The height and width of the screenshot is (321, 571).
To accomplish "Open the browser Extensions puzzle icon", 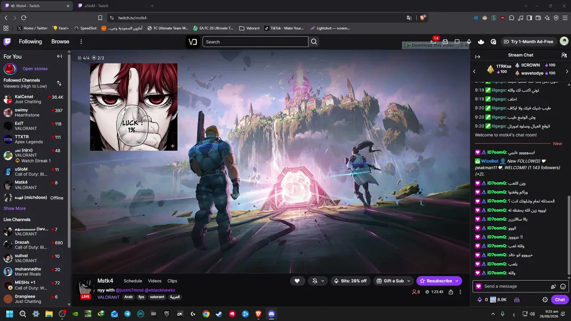I will point(512,18).
